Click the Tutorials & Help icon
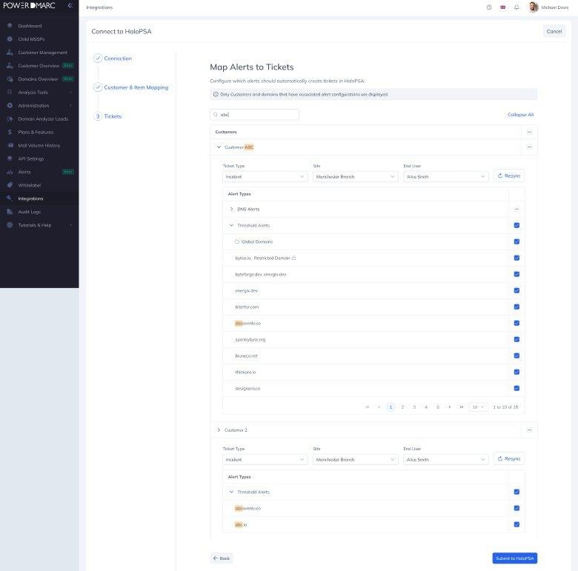 click(x=10, y=225)
